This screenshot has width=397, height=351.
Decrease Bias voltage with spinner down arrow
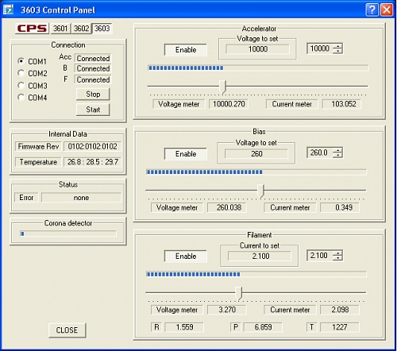[x=337, y=156]
